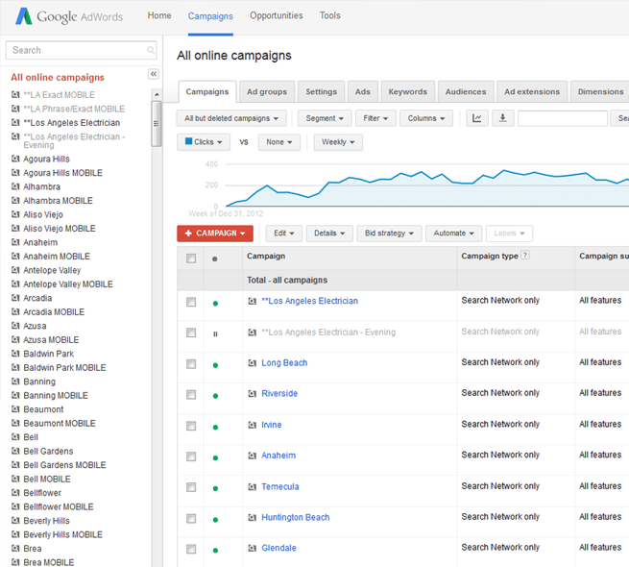Click the campaign icon next to Azusa in sidebar

15,326
